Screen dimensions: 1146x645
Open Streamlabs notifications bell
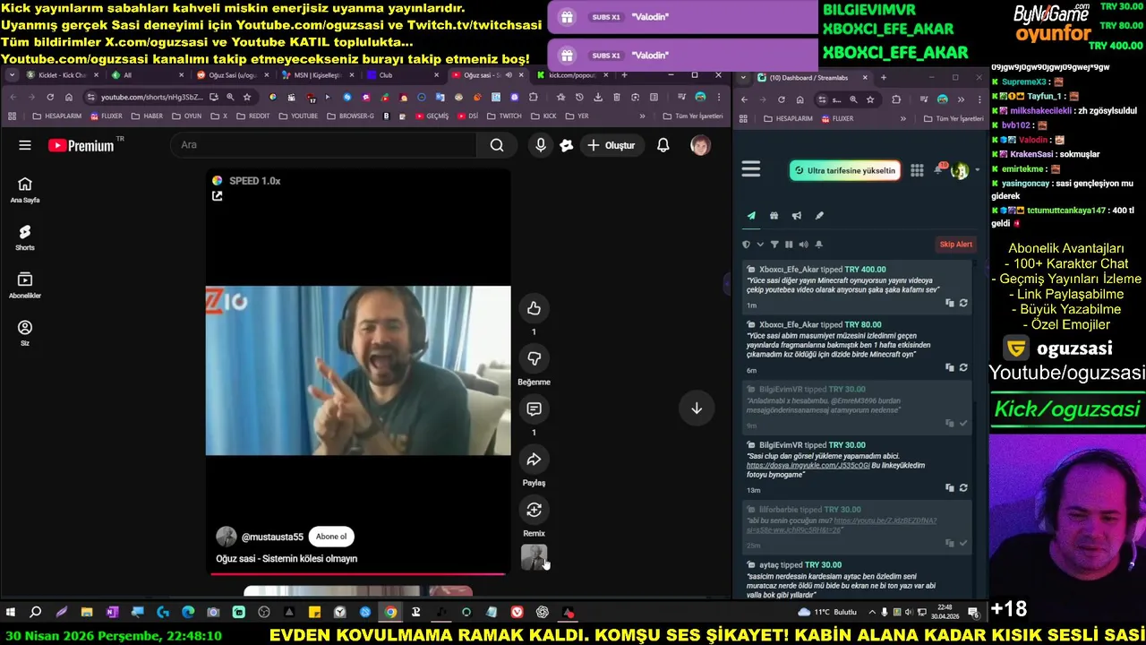(x=940, y=168)
